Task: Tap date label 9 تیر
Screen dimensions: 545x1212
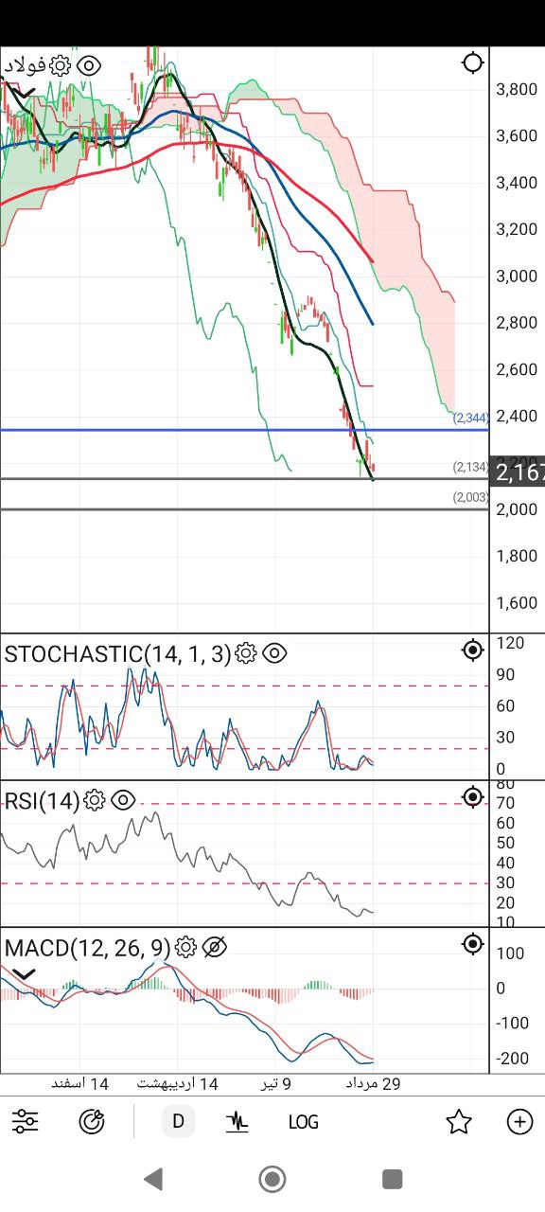Action: 277,1083
